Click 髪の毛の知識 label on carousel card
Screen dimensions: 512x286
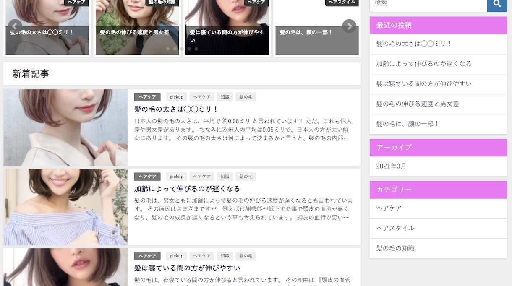(162, 3)
